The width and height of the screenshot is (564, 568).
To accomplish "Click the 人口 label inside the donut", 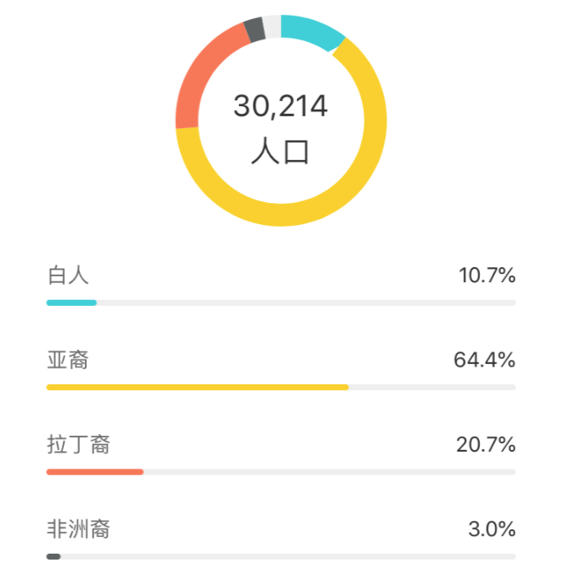I will 280,152.
